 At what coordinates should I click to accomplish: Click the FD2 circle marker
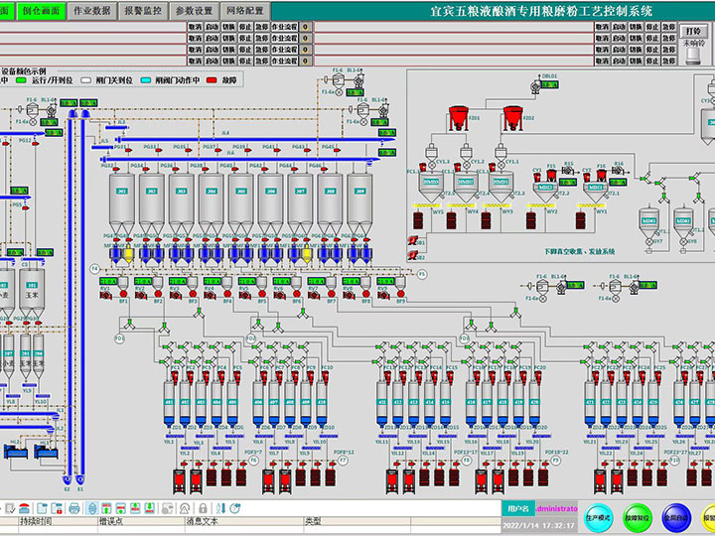pos(251,338)
